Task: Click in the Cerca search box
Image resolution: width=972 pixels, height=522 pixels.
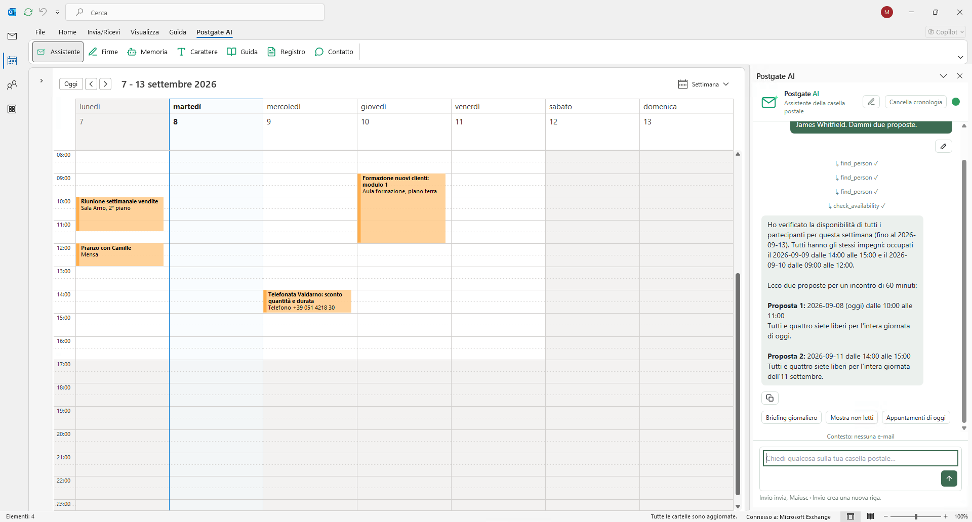Action: click(195, 12)
